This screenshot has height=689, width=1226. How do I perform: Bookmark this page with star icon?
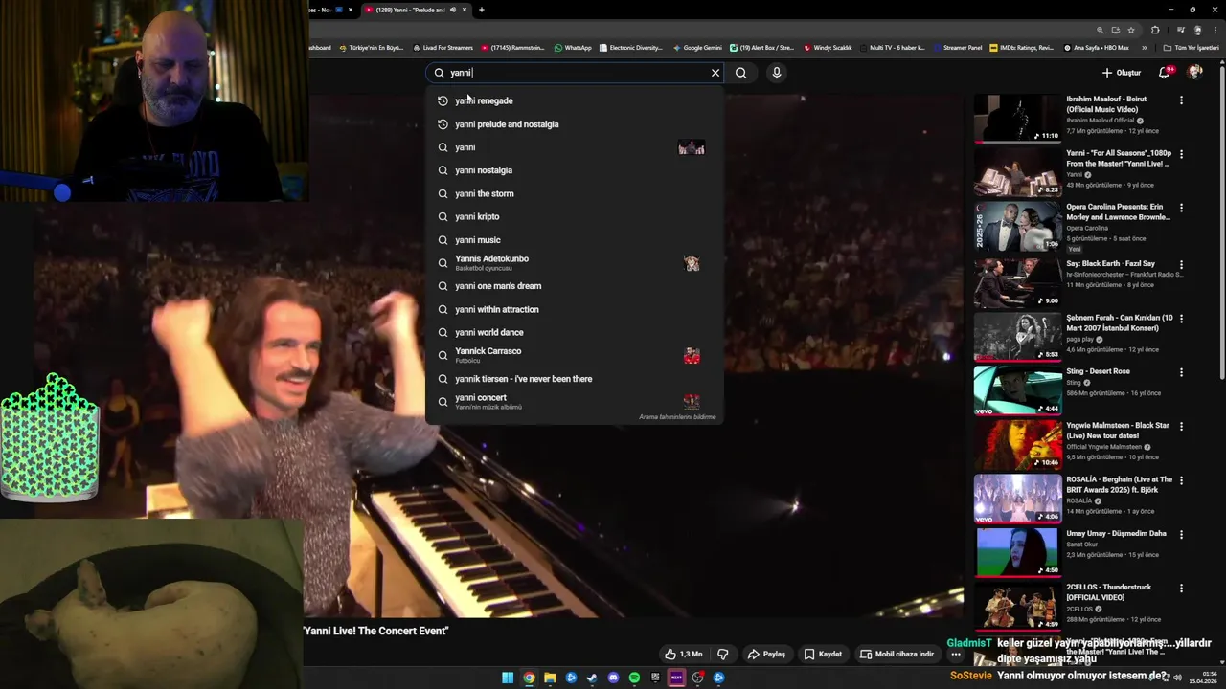click(1131, 30)
